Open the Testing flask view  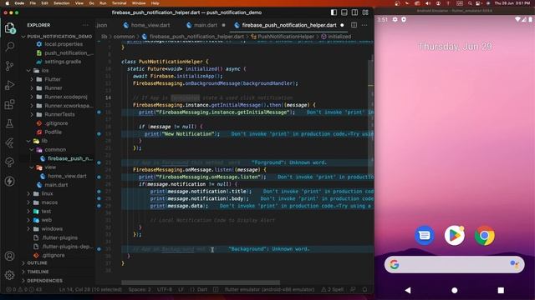click(9, 123)
